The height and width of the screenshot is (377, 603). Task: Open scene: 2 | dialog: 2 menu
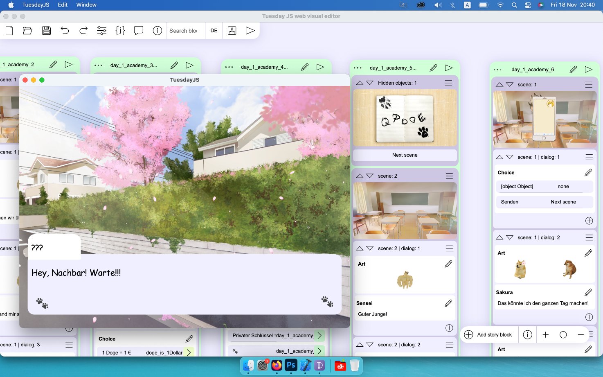pos(449,345)
